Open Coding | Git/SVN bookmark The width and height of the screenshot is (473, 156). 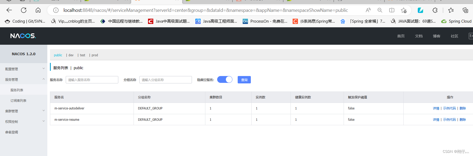[25, 21]
